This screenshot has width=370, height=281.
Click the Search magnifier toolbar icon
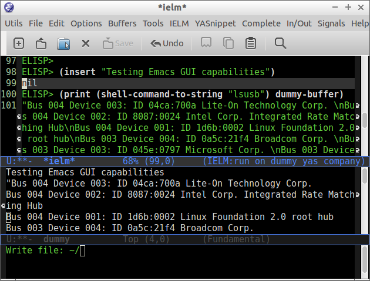[280, 43]
